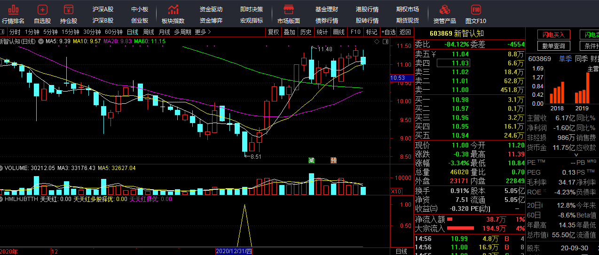Click the 减 marker on the chart
This screenshot has height=255, width=599.
(311, 161)
